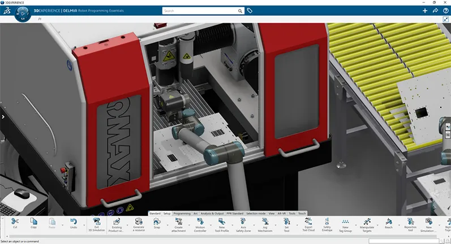Open the Arc tab

coord(196,213)
